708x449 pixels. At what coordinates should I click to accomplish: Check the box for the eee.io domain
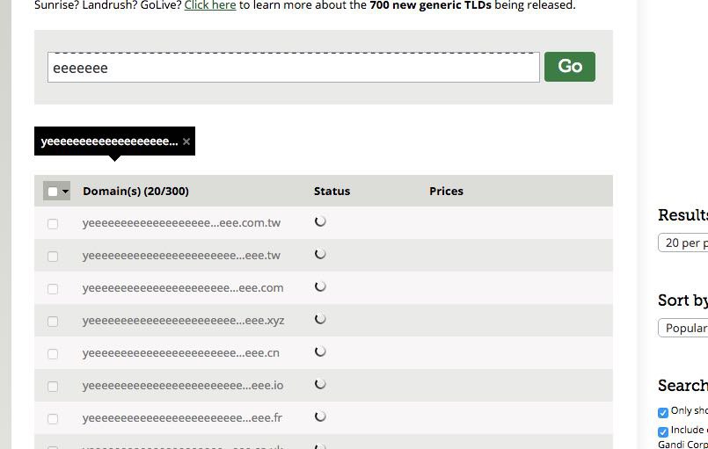click(x=53, y=387)
